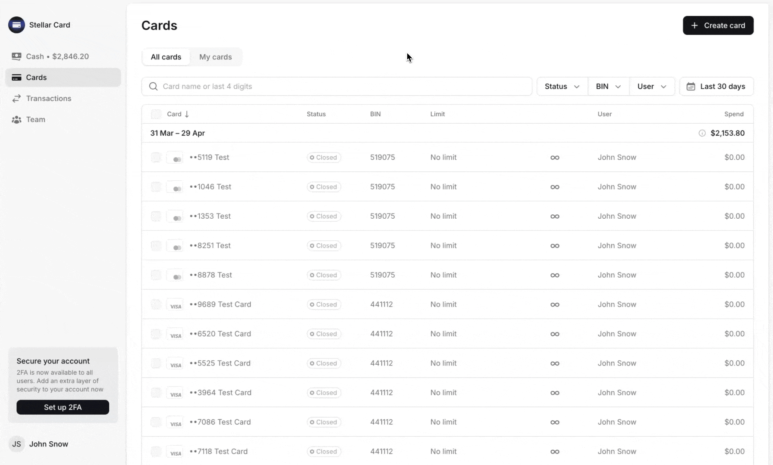Click the search magnifier icon
The width and height of the screenshot is (773, 465).
click(153, 87)
